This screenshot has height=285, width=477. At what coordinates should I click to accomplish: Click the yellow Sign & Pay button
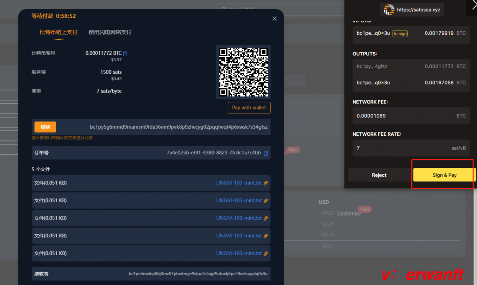444,175
